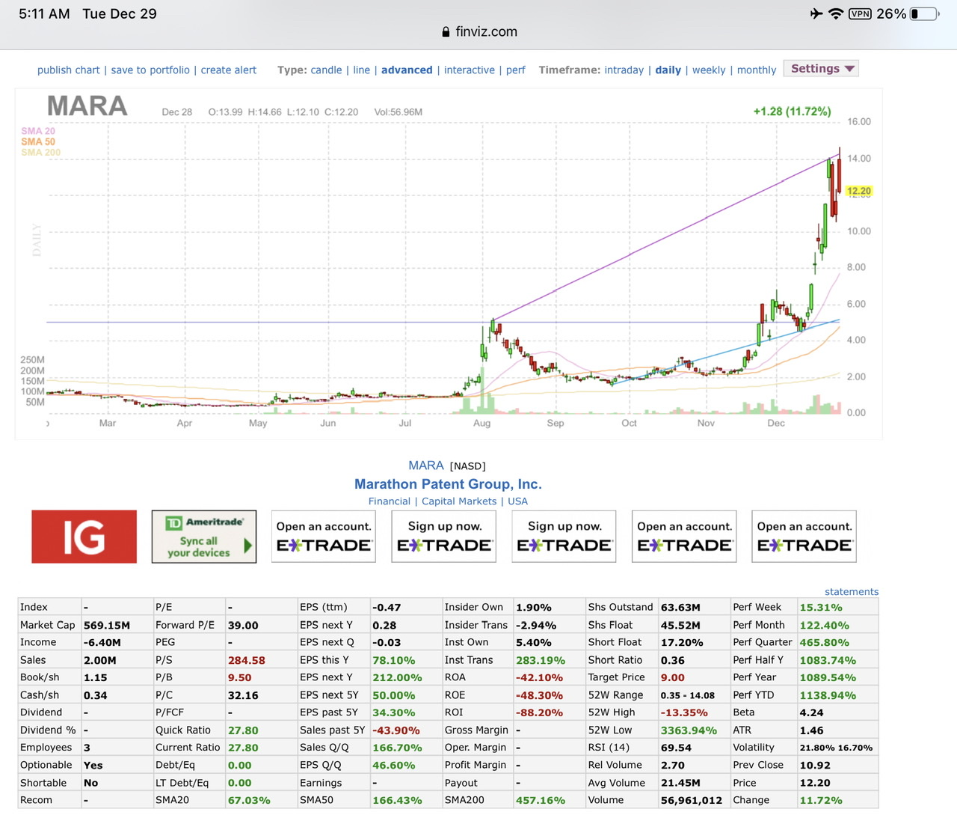Click the MARA daily price chart
The image size is (957, 818).
pos(449,263)
